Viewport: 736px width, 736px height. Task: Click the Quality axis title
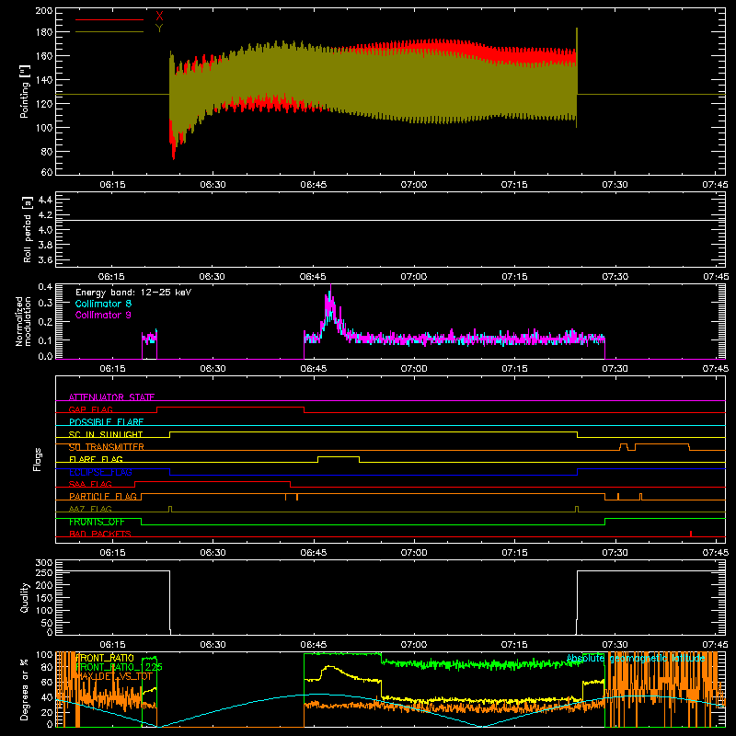tap(25, 597)
